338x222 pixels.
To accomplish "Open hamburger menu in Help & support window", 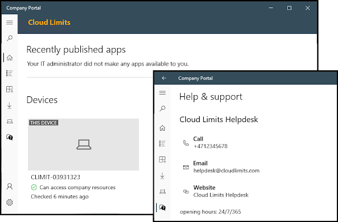I will (x=162, y=93).
